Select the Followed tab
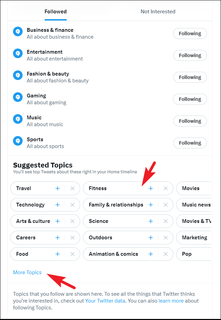Image resolution: width=221 pixels, height=320 pixels. click(x=56, y=11)
